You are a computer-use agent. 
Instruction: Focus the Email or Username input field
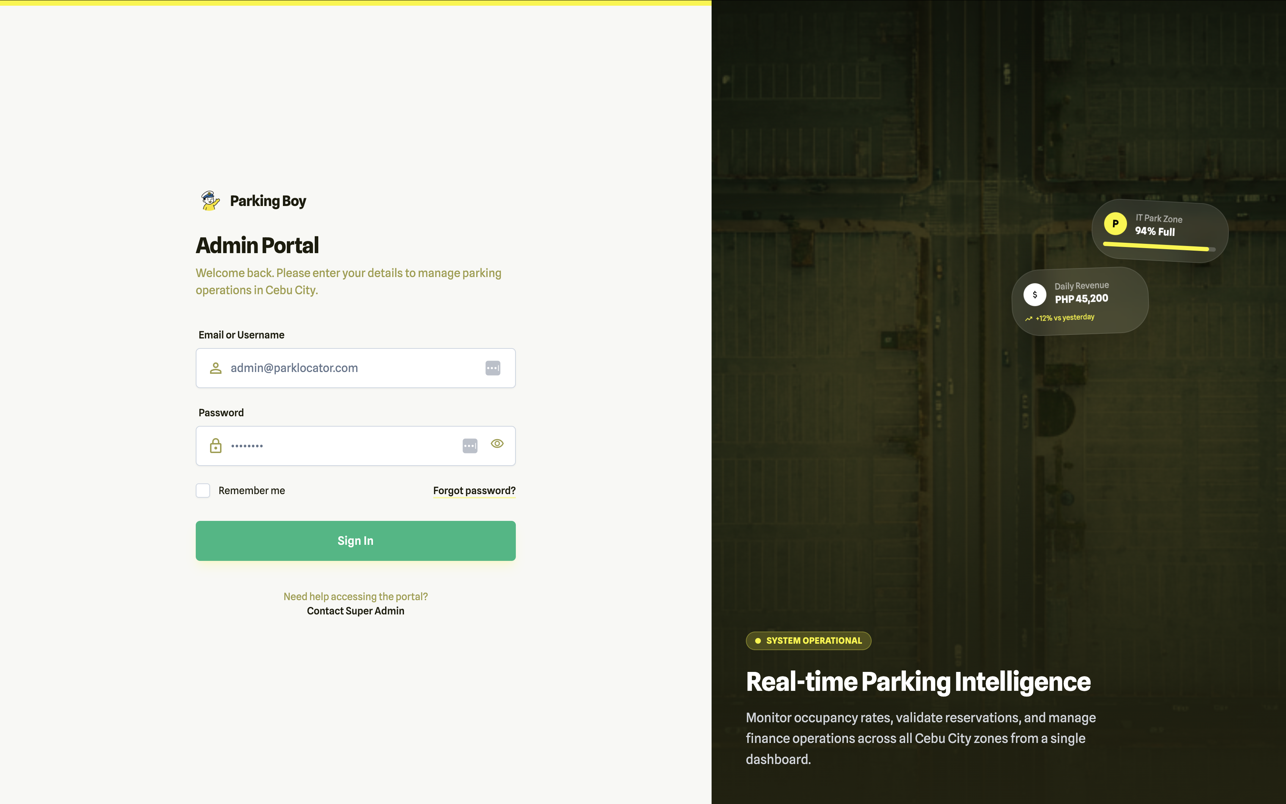[355, 368]
